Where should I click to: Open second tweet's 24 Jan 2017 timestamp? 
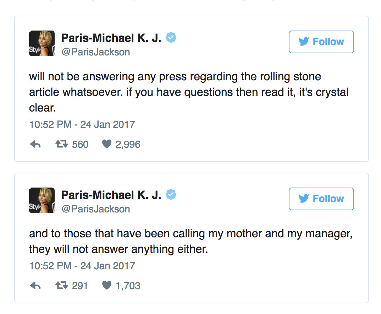click(x=107, y=266)
